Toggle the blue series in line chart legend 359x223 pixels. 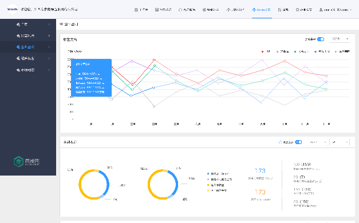tap(322, 51)
